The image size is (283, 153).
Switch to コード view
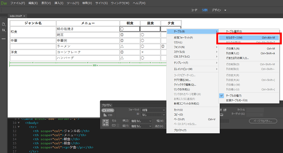point(194,10)
